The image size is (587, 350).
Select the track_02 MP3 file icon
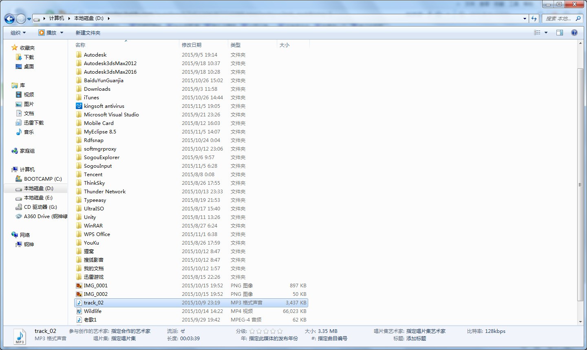click(x=79, y=302)
